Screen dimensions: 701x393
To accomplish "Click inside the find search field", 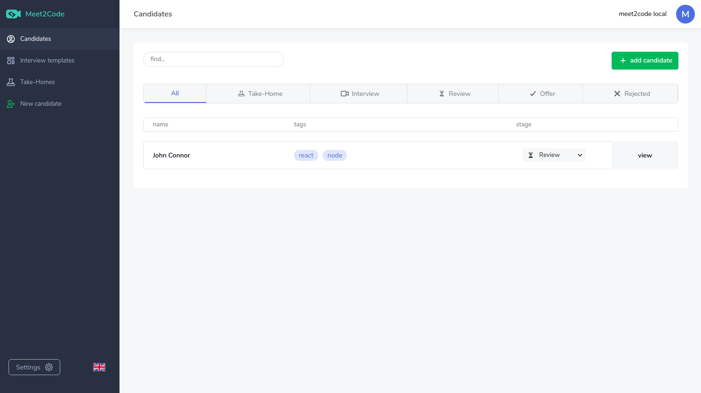I will [x=213, y=59].
